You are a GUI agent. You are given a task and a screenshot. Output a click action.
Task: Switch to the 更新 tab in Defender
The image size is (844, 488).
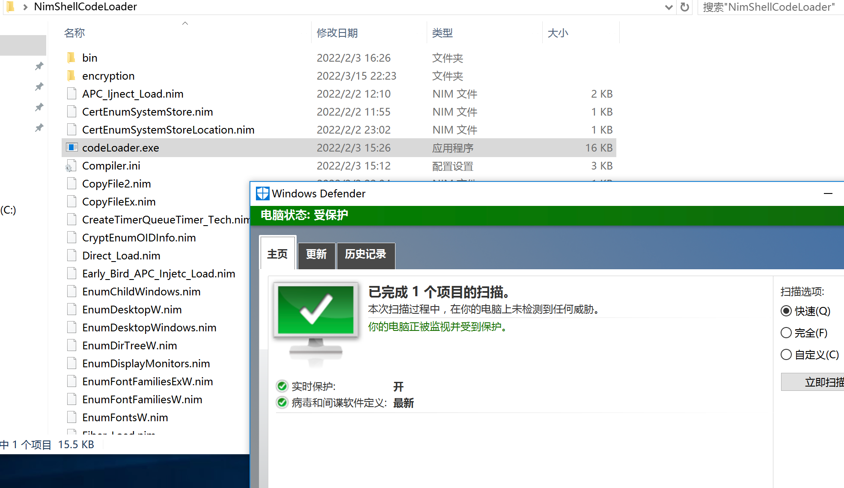click(x=316, y=256)
